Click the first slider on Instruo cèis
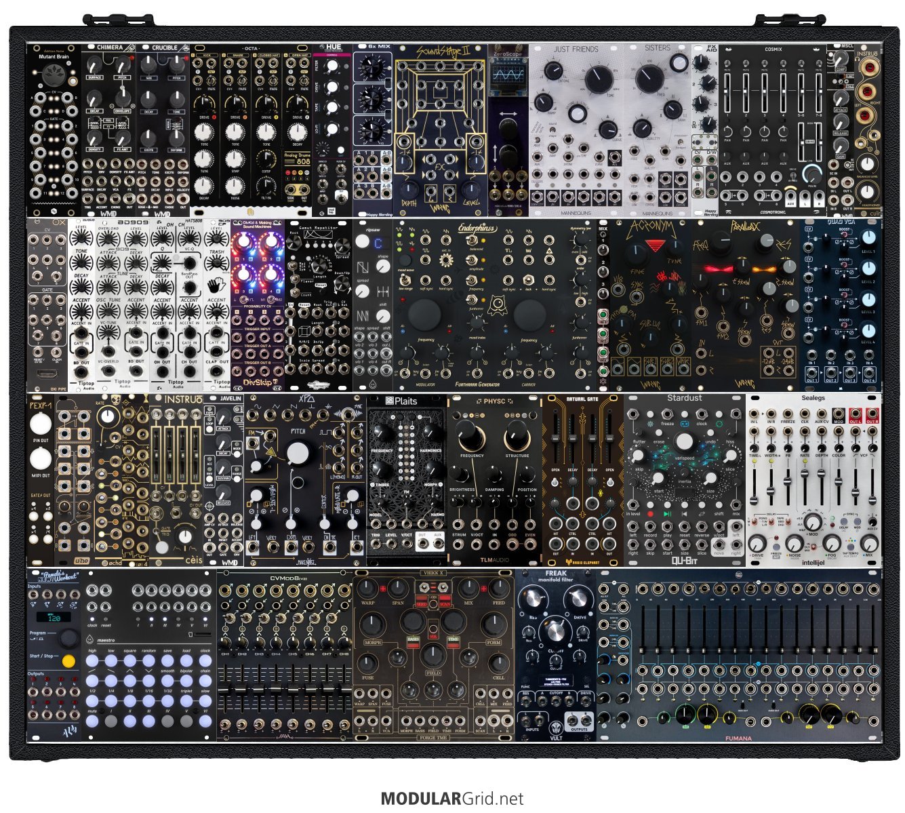This screenshot has width=905, height=813. (157, 455)
